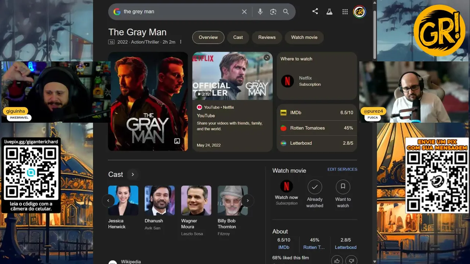
Task: Click the '68% liked this film' text
Action: [x=290, y=258]
